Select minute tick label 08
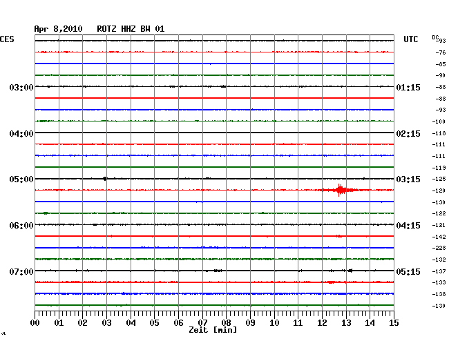This screenshot has height=341, width=449. [226, 323]
